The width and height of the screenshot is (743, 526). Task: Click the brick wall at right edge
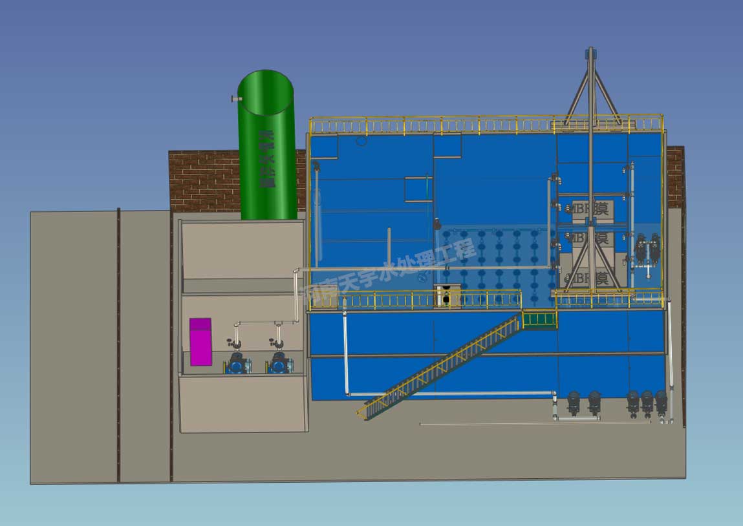click(674, 174)
